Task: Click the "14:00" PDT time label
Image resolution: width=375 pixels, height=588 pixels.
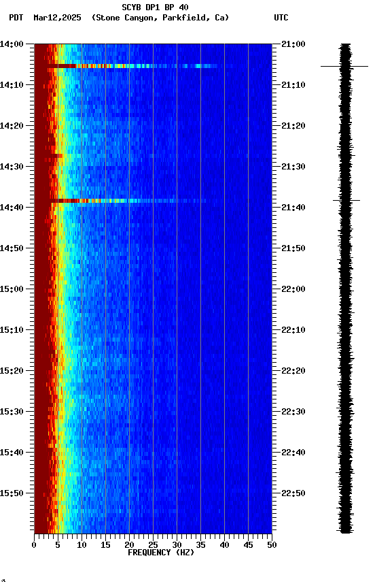Action: 12,44
